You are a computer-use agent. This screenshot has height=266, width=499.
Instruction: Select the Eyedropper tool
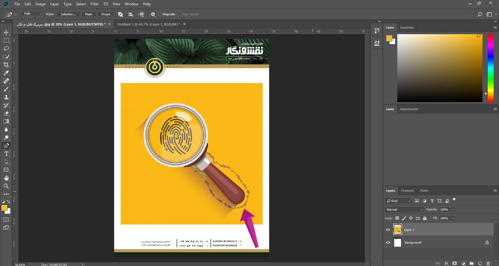tap(6, 73)
